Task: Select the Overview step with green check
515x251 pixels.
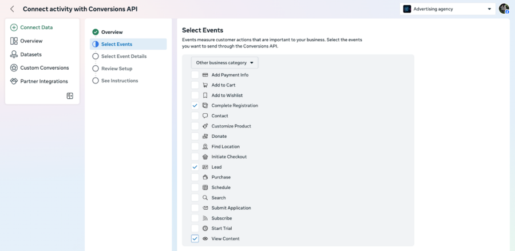Action: 112,32
